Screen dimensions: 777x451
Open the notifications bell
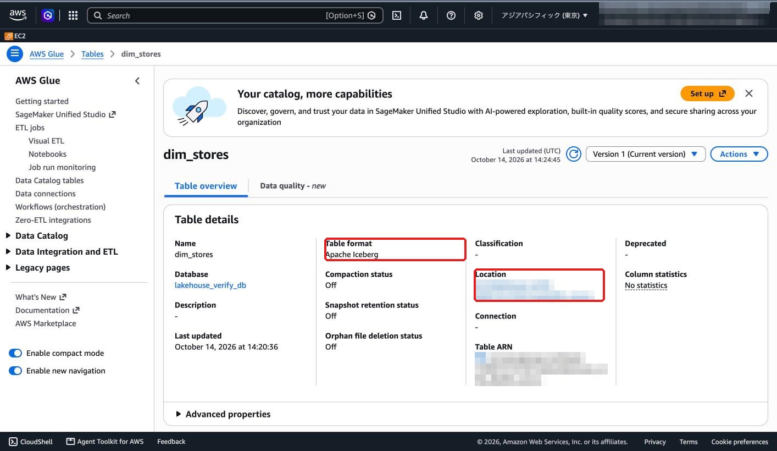[x=424, y=15]
